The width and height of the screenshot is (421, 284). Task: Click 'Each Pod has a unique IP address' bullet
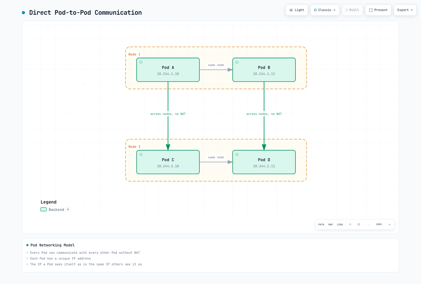point(60,258)
